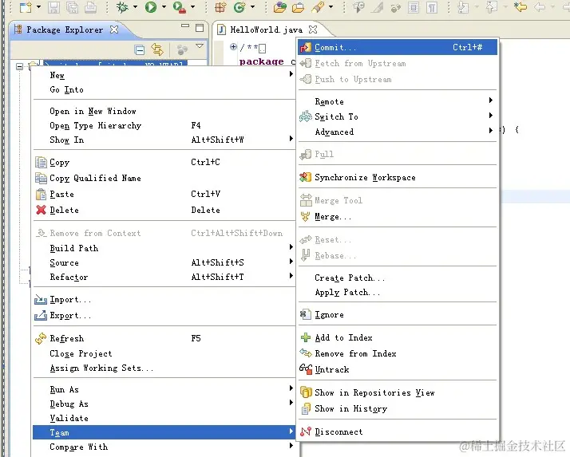The width and height of the screenshot is (570, 457).
Task: Collapse the project tree node in Package Explorer
Action: 20,66
